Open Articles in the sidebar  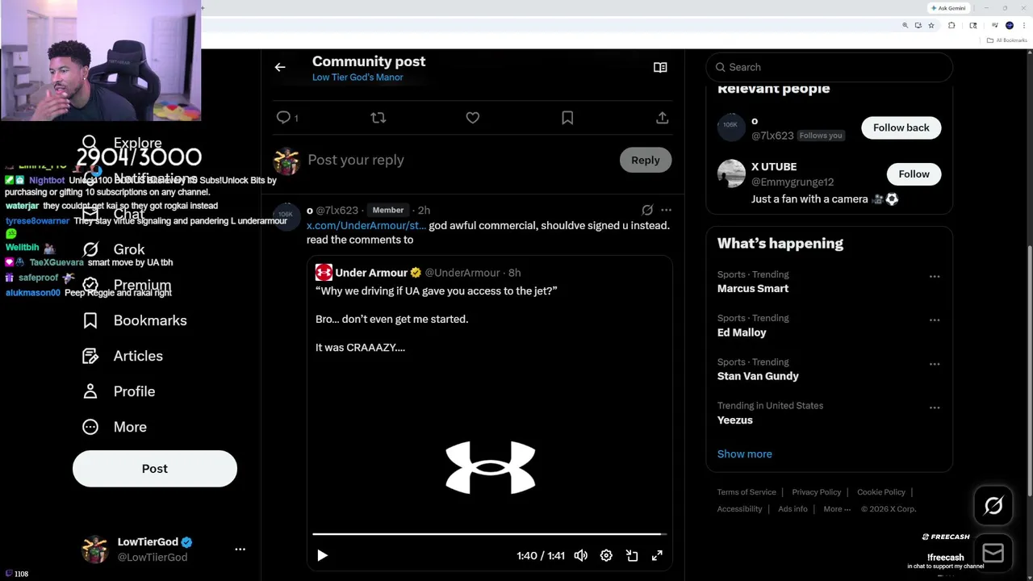click(x=138, y=356)
